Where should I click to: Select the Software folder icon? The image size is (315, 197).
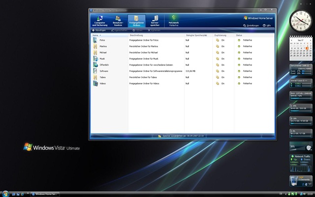(x=95, y=71)
